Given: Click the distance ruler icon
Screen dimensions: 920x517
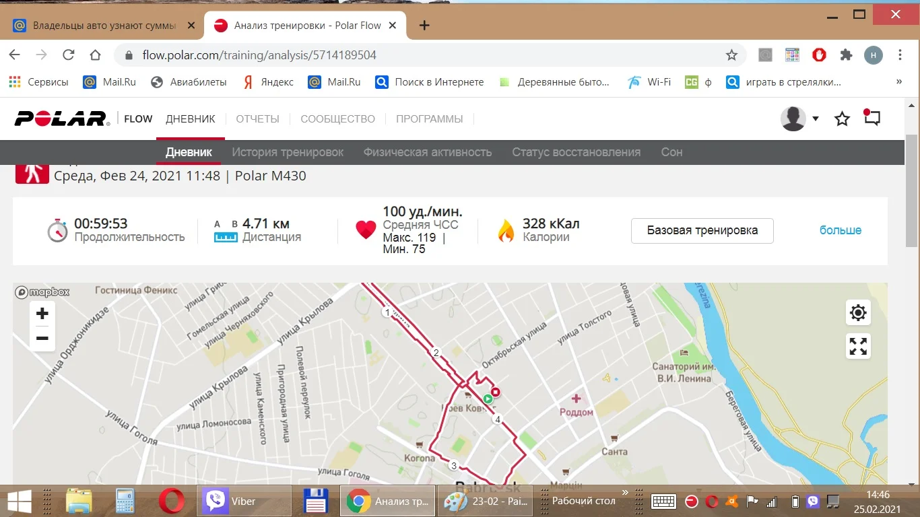Looking at the screenshot, I should tap(226, 237).
